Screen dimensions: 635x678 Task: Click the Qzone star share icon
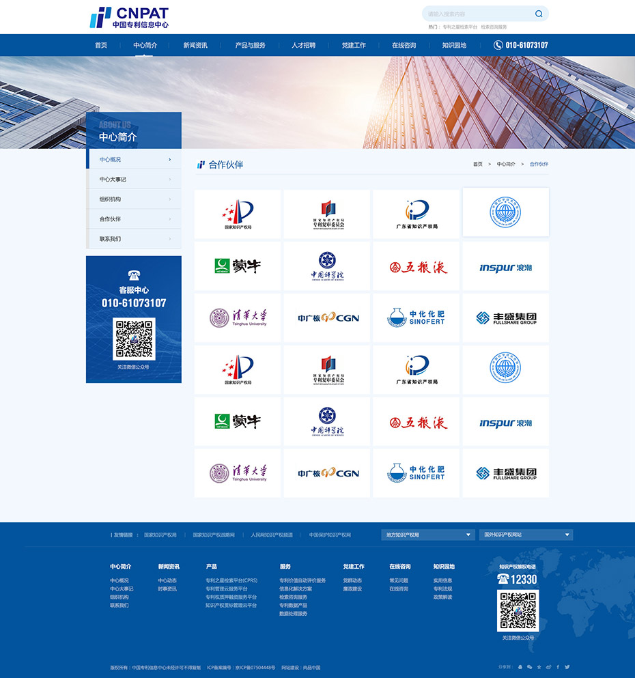(x=539, y=667)
